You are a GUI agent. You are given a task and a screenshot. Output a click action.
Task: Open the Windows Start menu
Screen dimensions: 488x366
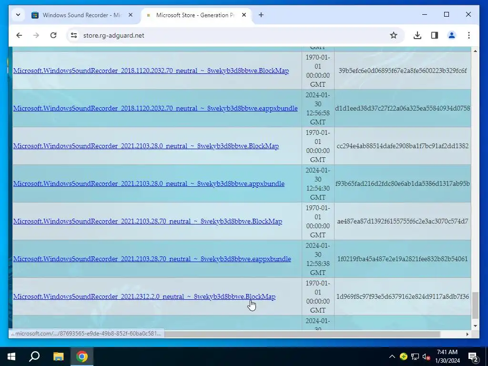pyautogui.click(x=11, y=356)
